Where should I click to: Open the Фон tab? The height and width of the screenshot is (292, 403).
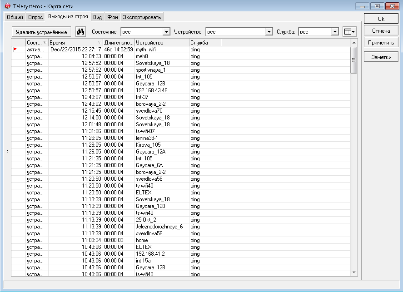pos(113,17)
